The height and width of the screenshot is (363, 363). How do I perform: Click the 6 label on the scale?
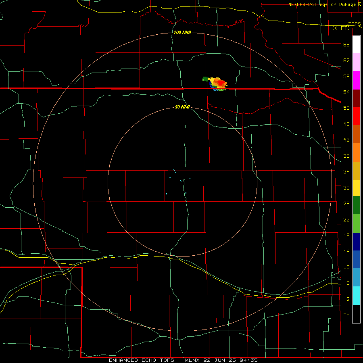tap(348, 283)
